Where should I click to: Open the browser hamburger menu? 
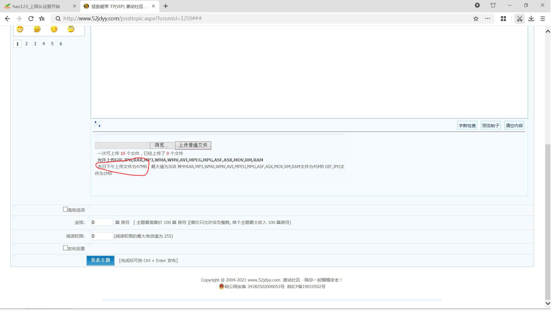click(543, 19)
